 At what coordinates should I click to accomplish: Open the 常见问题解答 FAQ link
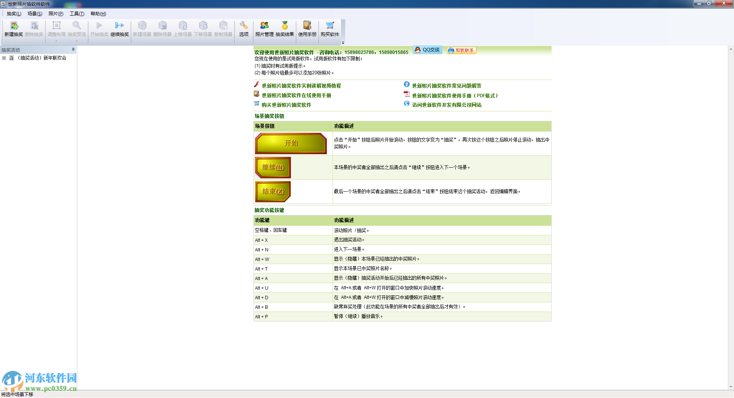click(446, 86)
